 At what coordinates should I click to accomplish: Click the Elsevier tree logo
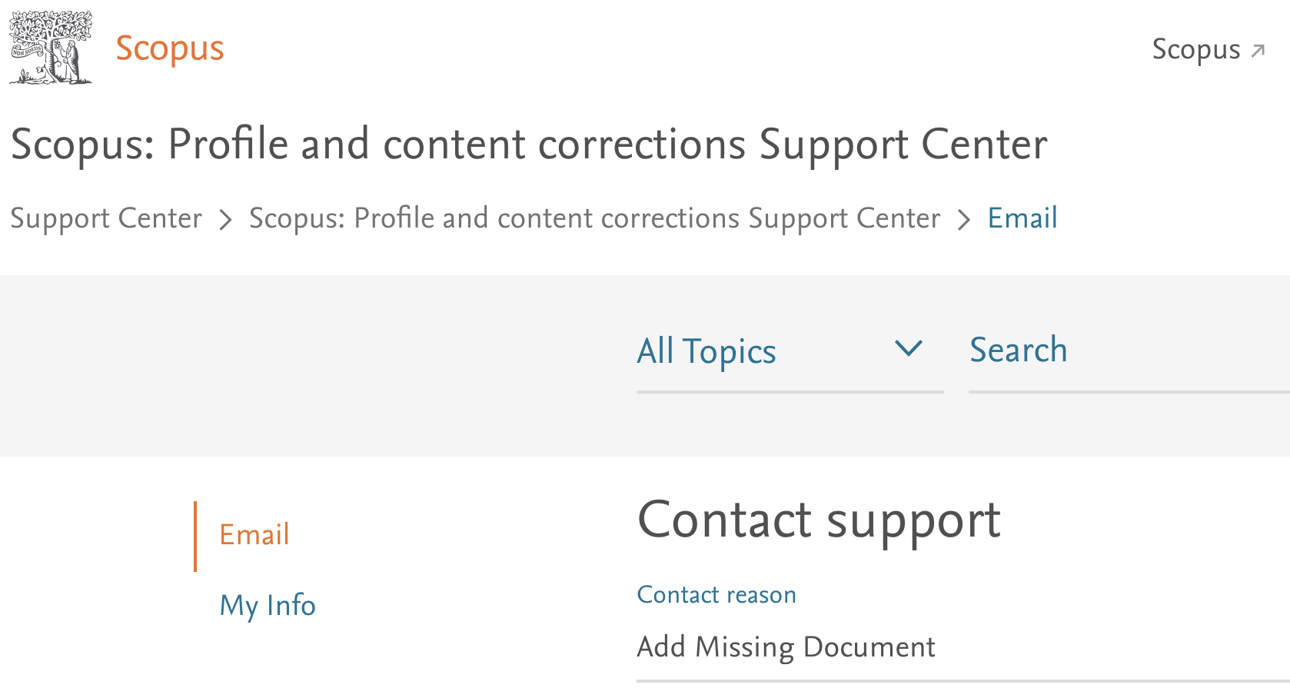point(51,48)
